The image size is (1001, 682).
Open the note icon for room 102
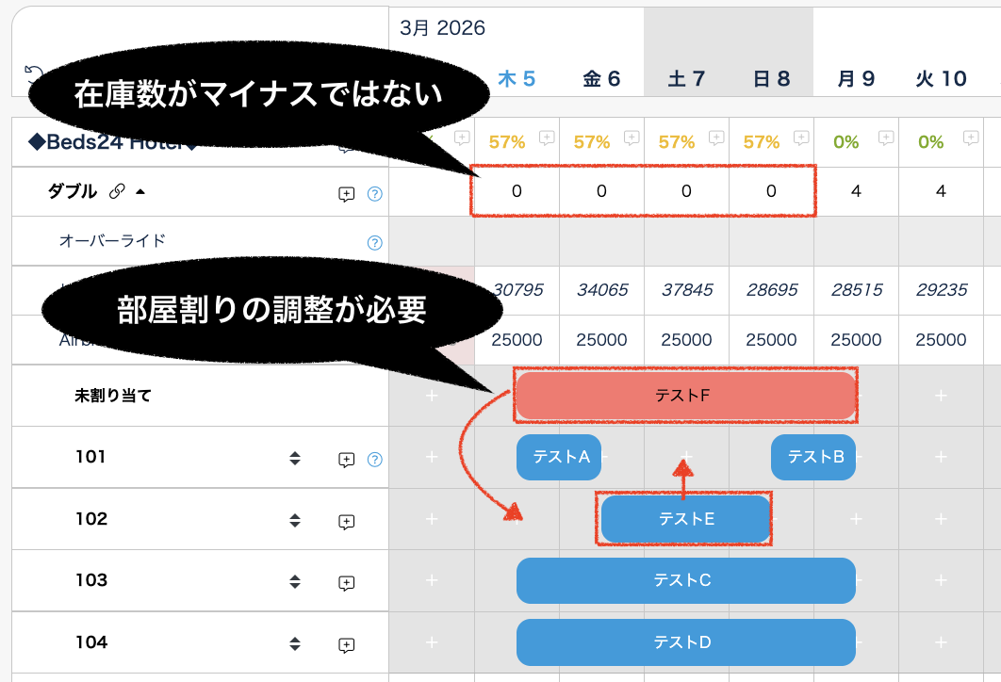346,521
